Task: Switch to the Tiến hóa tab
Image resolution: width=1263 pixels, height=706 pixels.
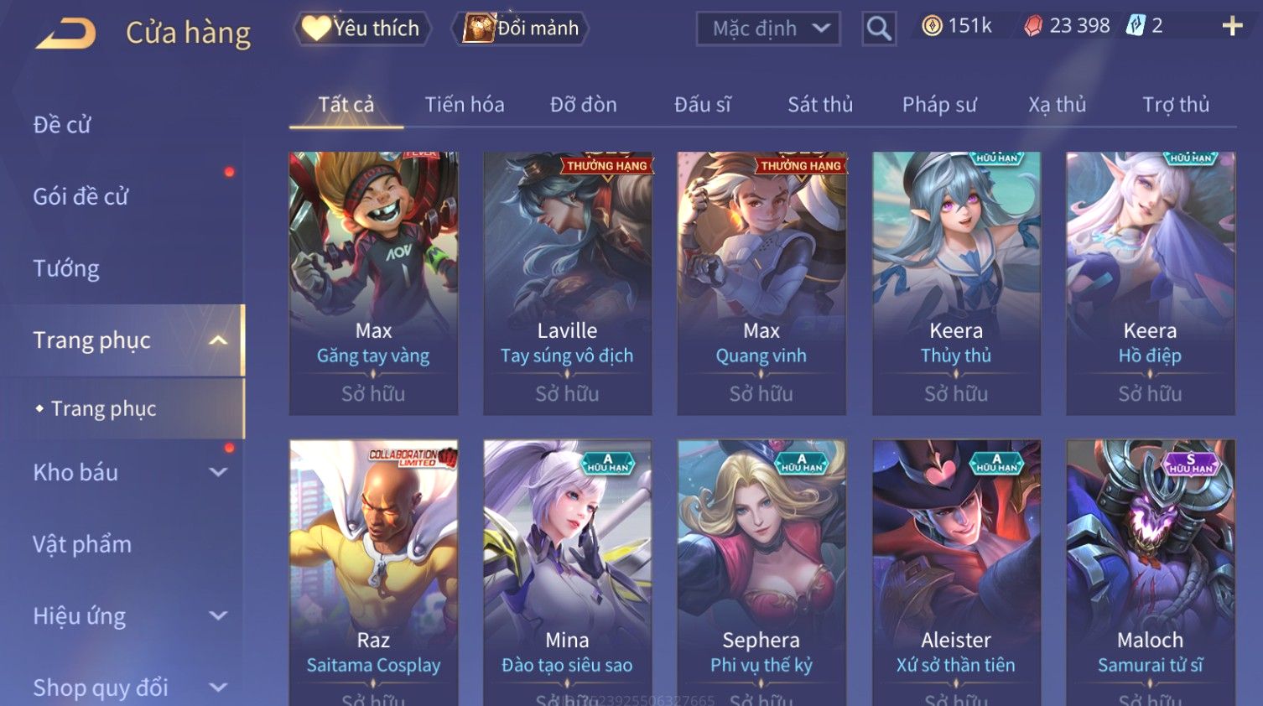Action: click(x=465, y=105)
